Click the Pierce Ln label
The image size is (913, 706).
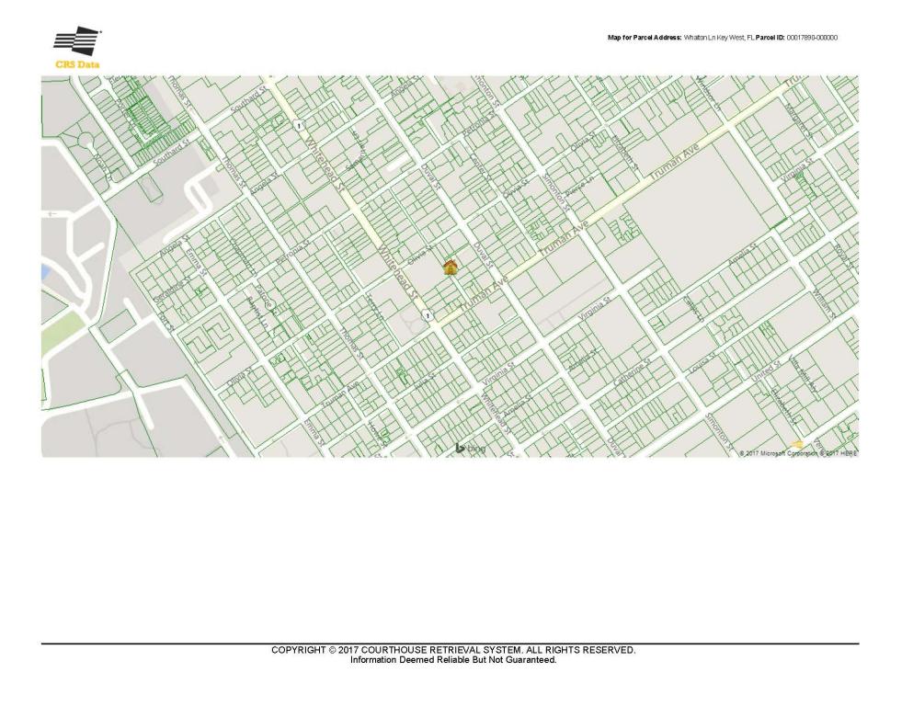point(579,185)
